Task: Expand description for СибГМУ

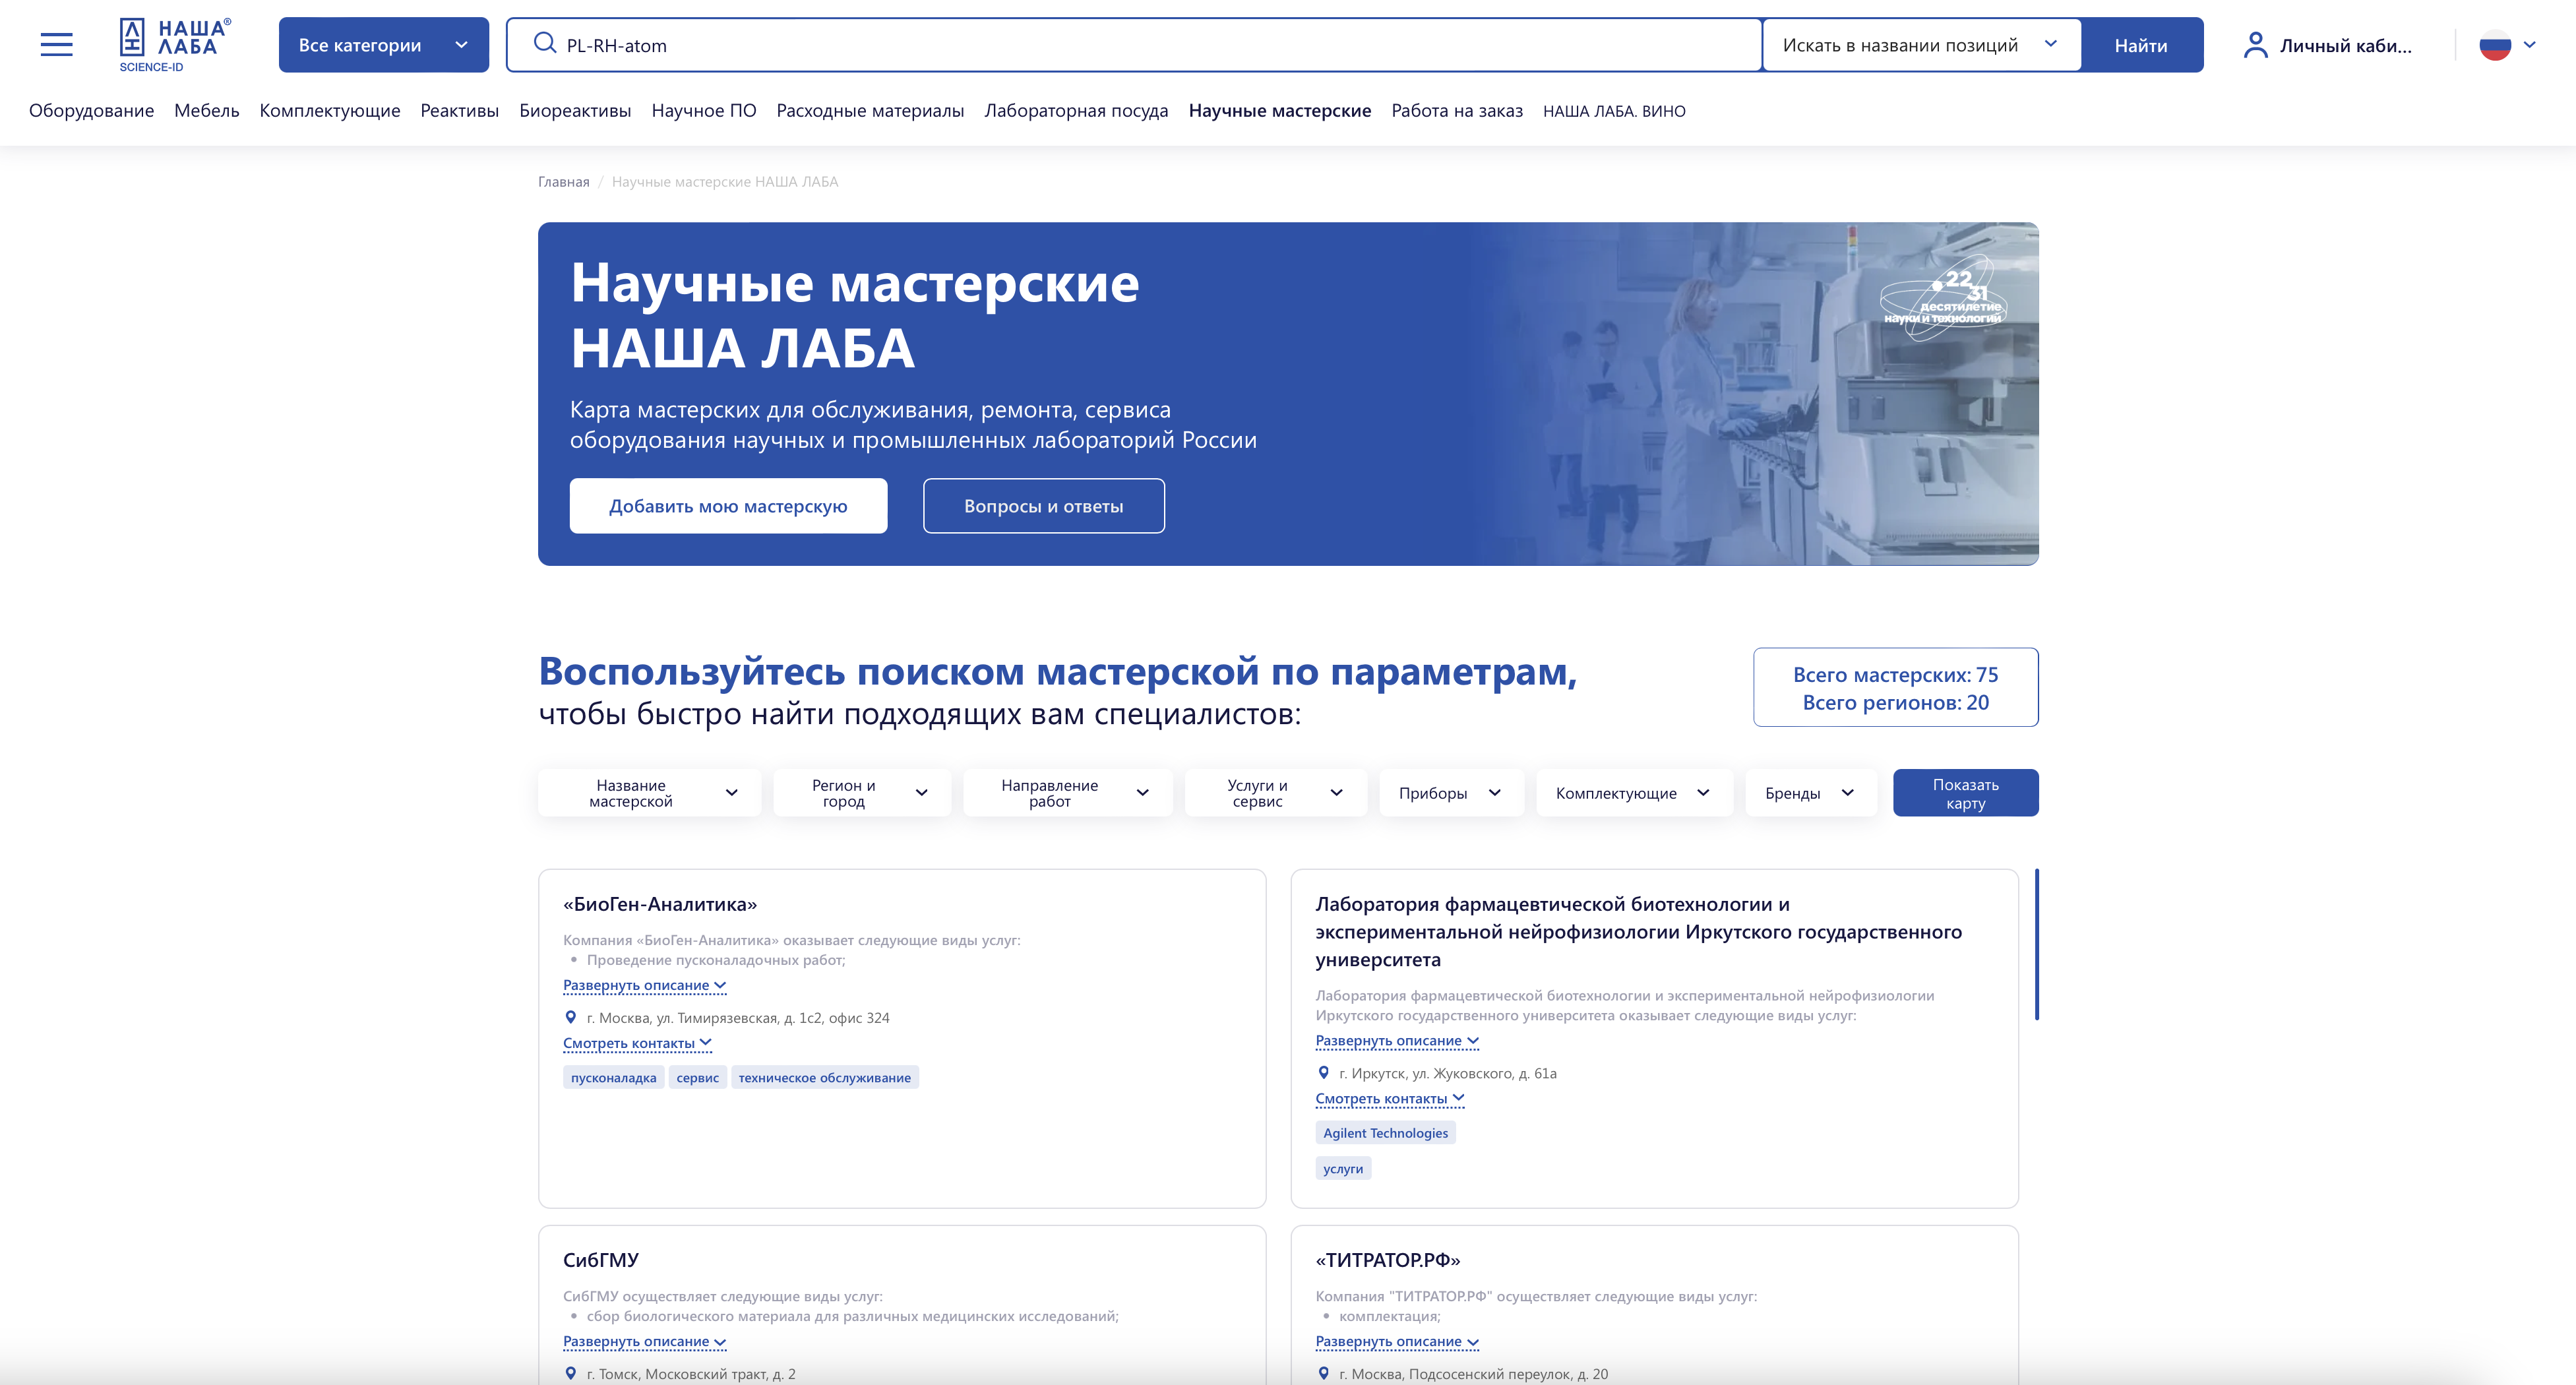Action: pyautogui.click(x=644, y=1341)
